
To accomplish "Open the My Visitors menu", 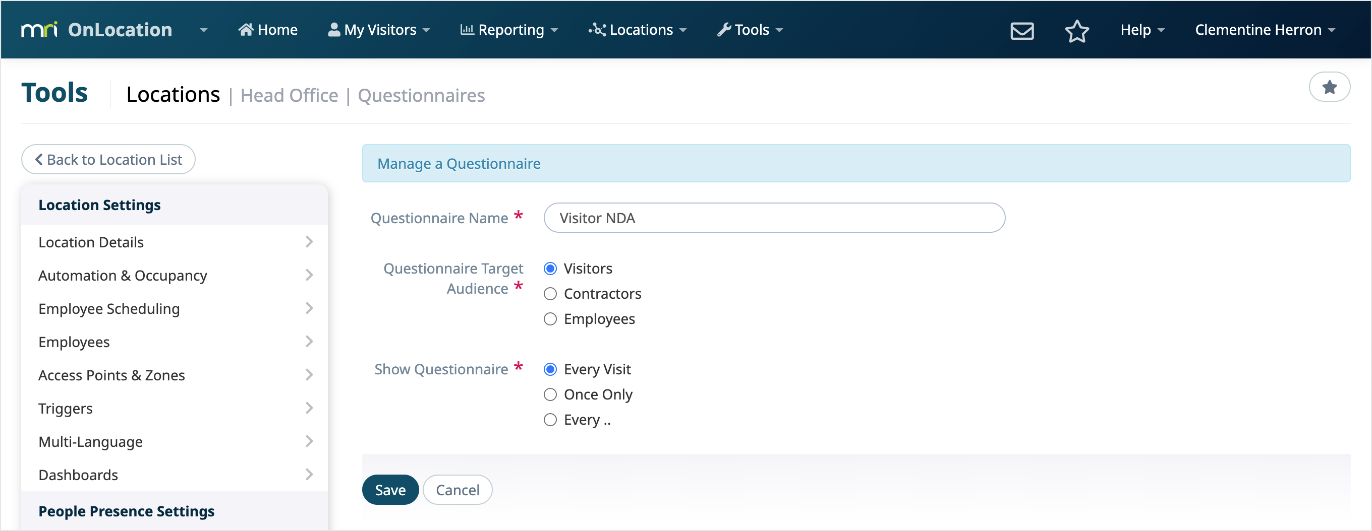I will (x=379, y=30).
